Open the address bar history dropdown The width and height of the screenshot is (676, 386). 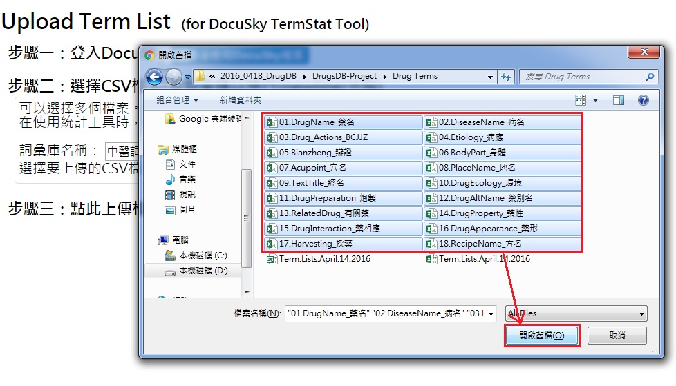[490, 77]
